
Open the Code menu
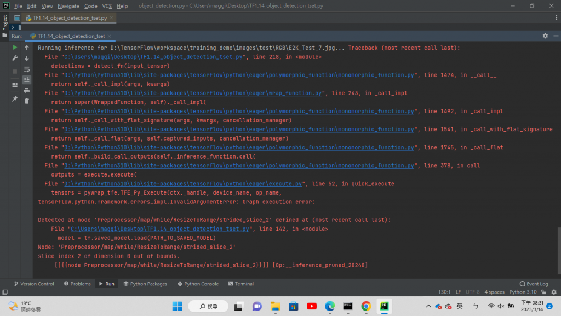(91, 6)
